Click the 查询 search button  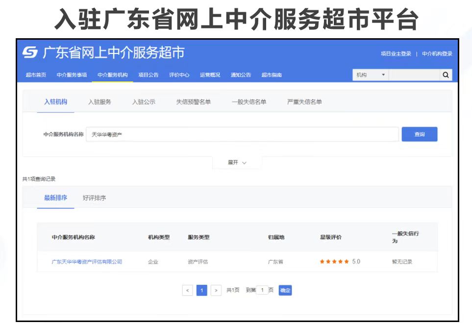point(419,134)
